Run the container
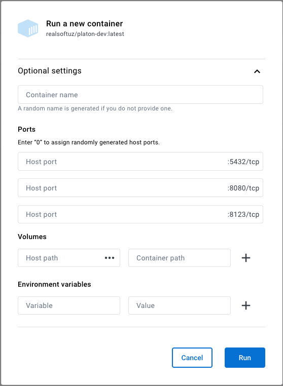This screenshot has height=386, width=283. [245, 358]
